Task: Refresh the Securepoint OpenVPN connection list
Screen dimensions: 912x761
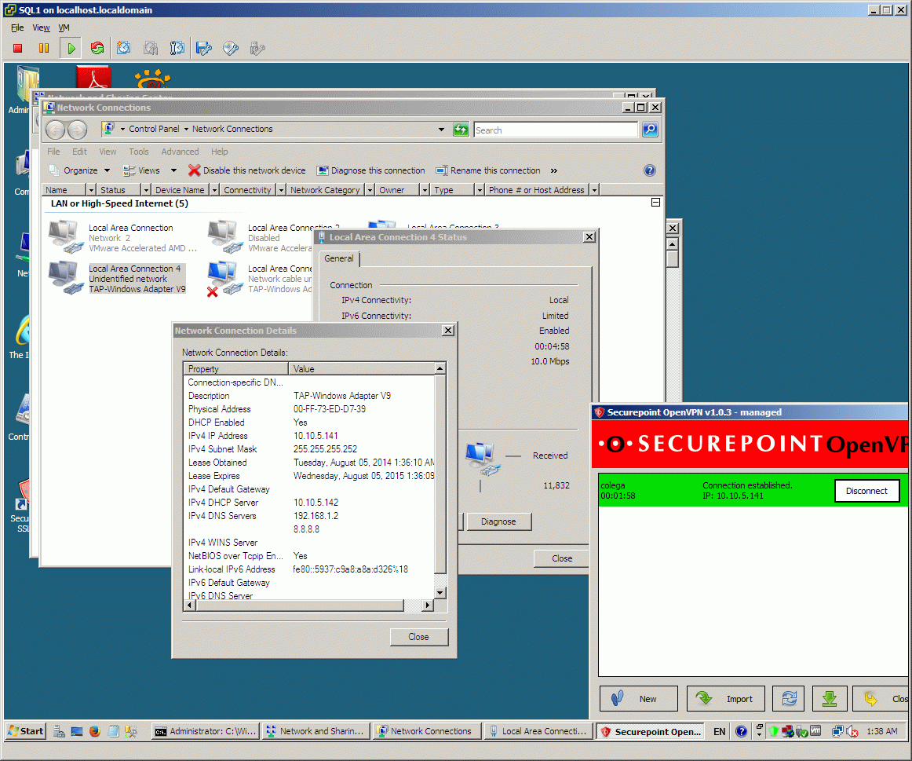Action: pos(788,699)
